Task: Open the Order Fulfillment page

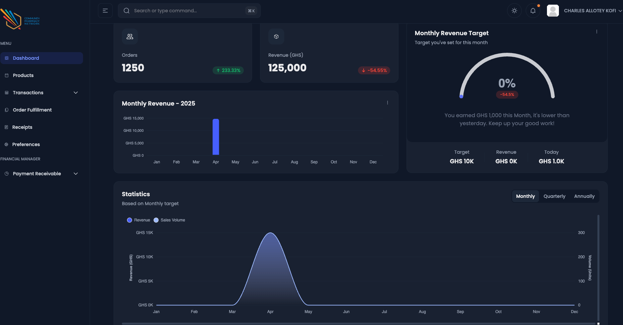Action: (x=32, y=110)
